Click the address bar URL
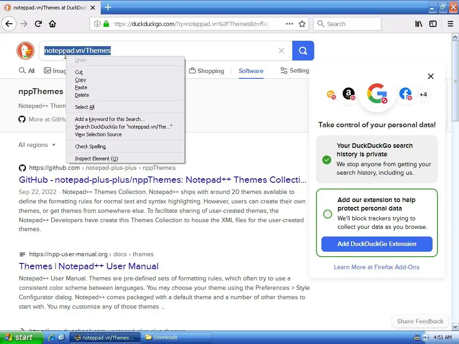 click(x=190, y=24)
